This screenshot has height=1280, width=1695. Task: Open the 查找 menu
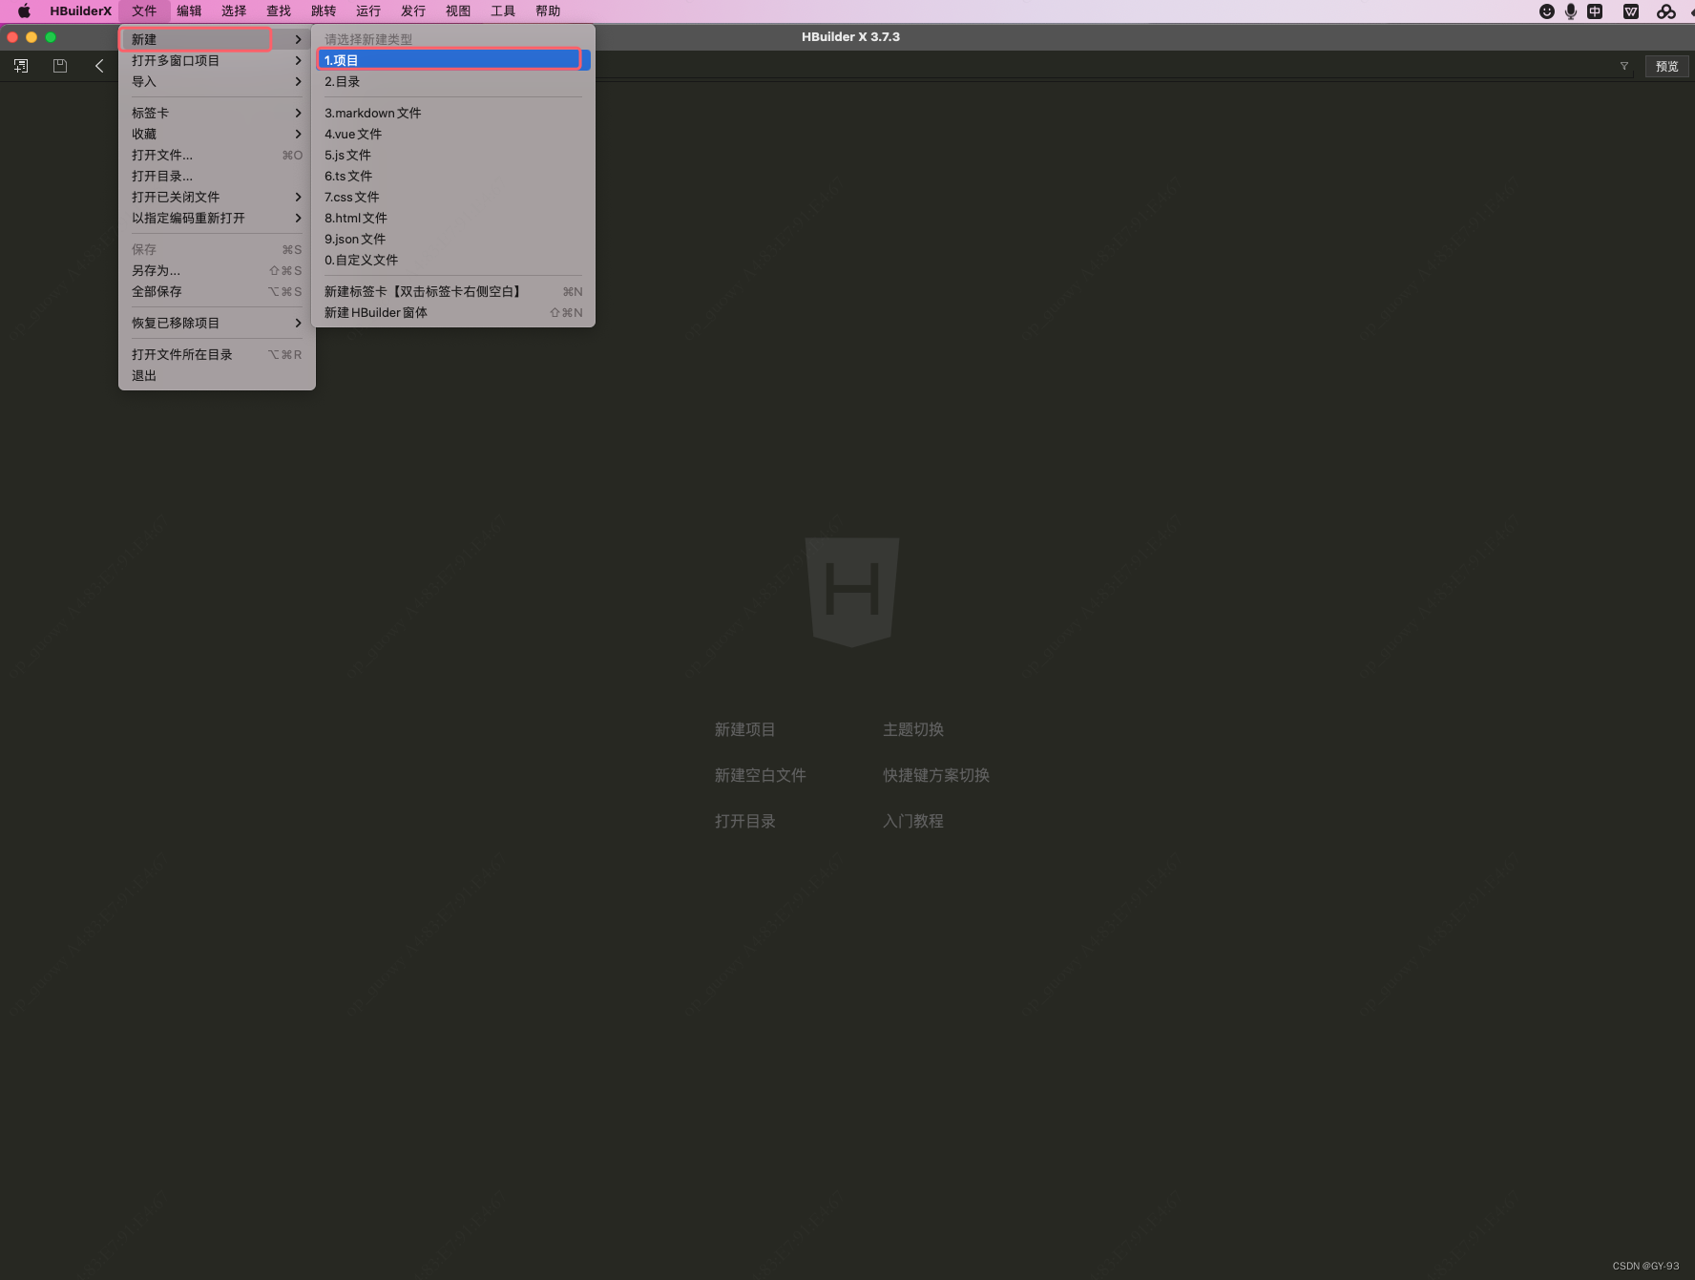(279, 11)
